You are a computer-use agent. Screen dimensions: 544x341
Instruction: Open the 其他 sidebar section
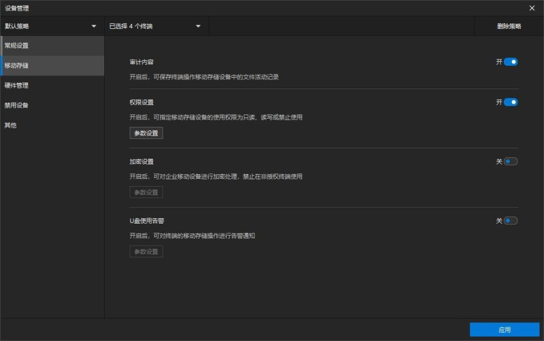pos(52,125)
